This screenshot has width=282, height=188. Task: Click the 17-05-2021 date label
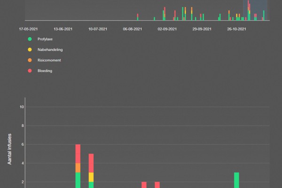tap(29, 29)
